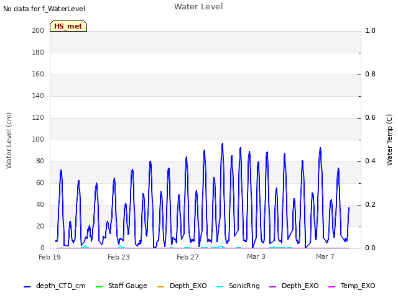Screen dimensions: 398x298
Task: Select the Temp_EXO legend label
Action: pyautogui.click(x=358, y=286)
